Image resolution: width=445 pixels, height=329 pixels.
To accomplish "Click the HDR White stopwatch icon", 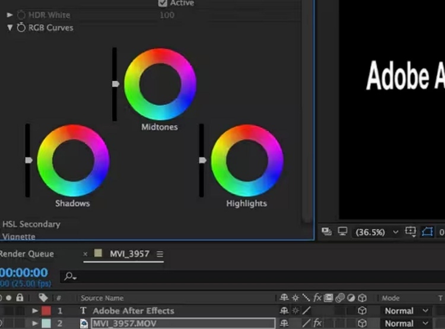I will pyautogui.click(x=21, y=15).
